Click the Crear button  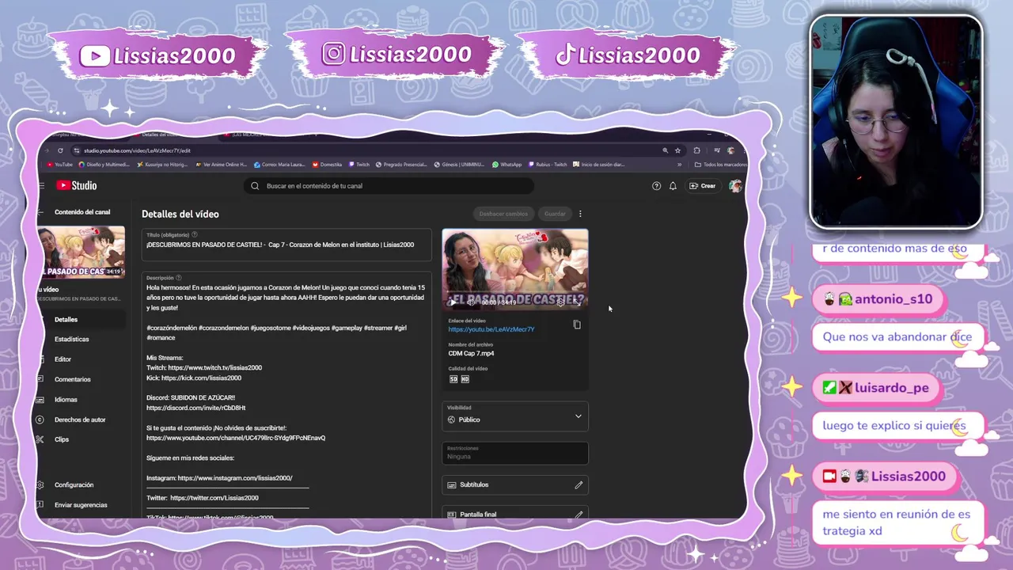(702, 186)
